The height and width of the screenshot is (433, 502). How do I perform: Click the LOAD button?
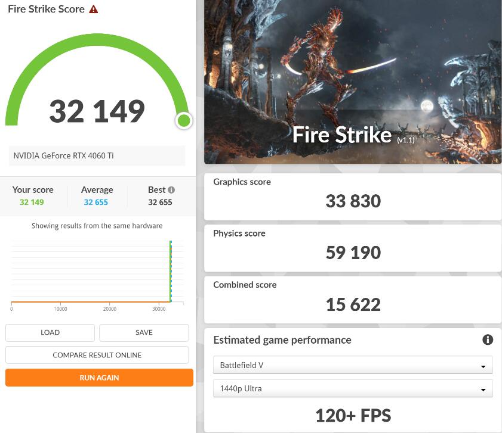(50, 332)
